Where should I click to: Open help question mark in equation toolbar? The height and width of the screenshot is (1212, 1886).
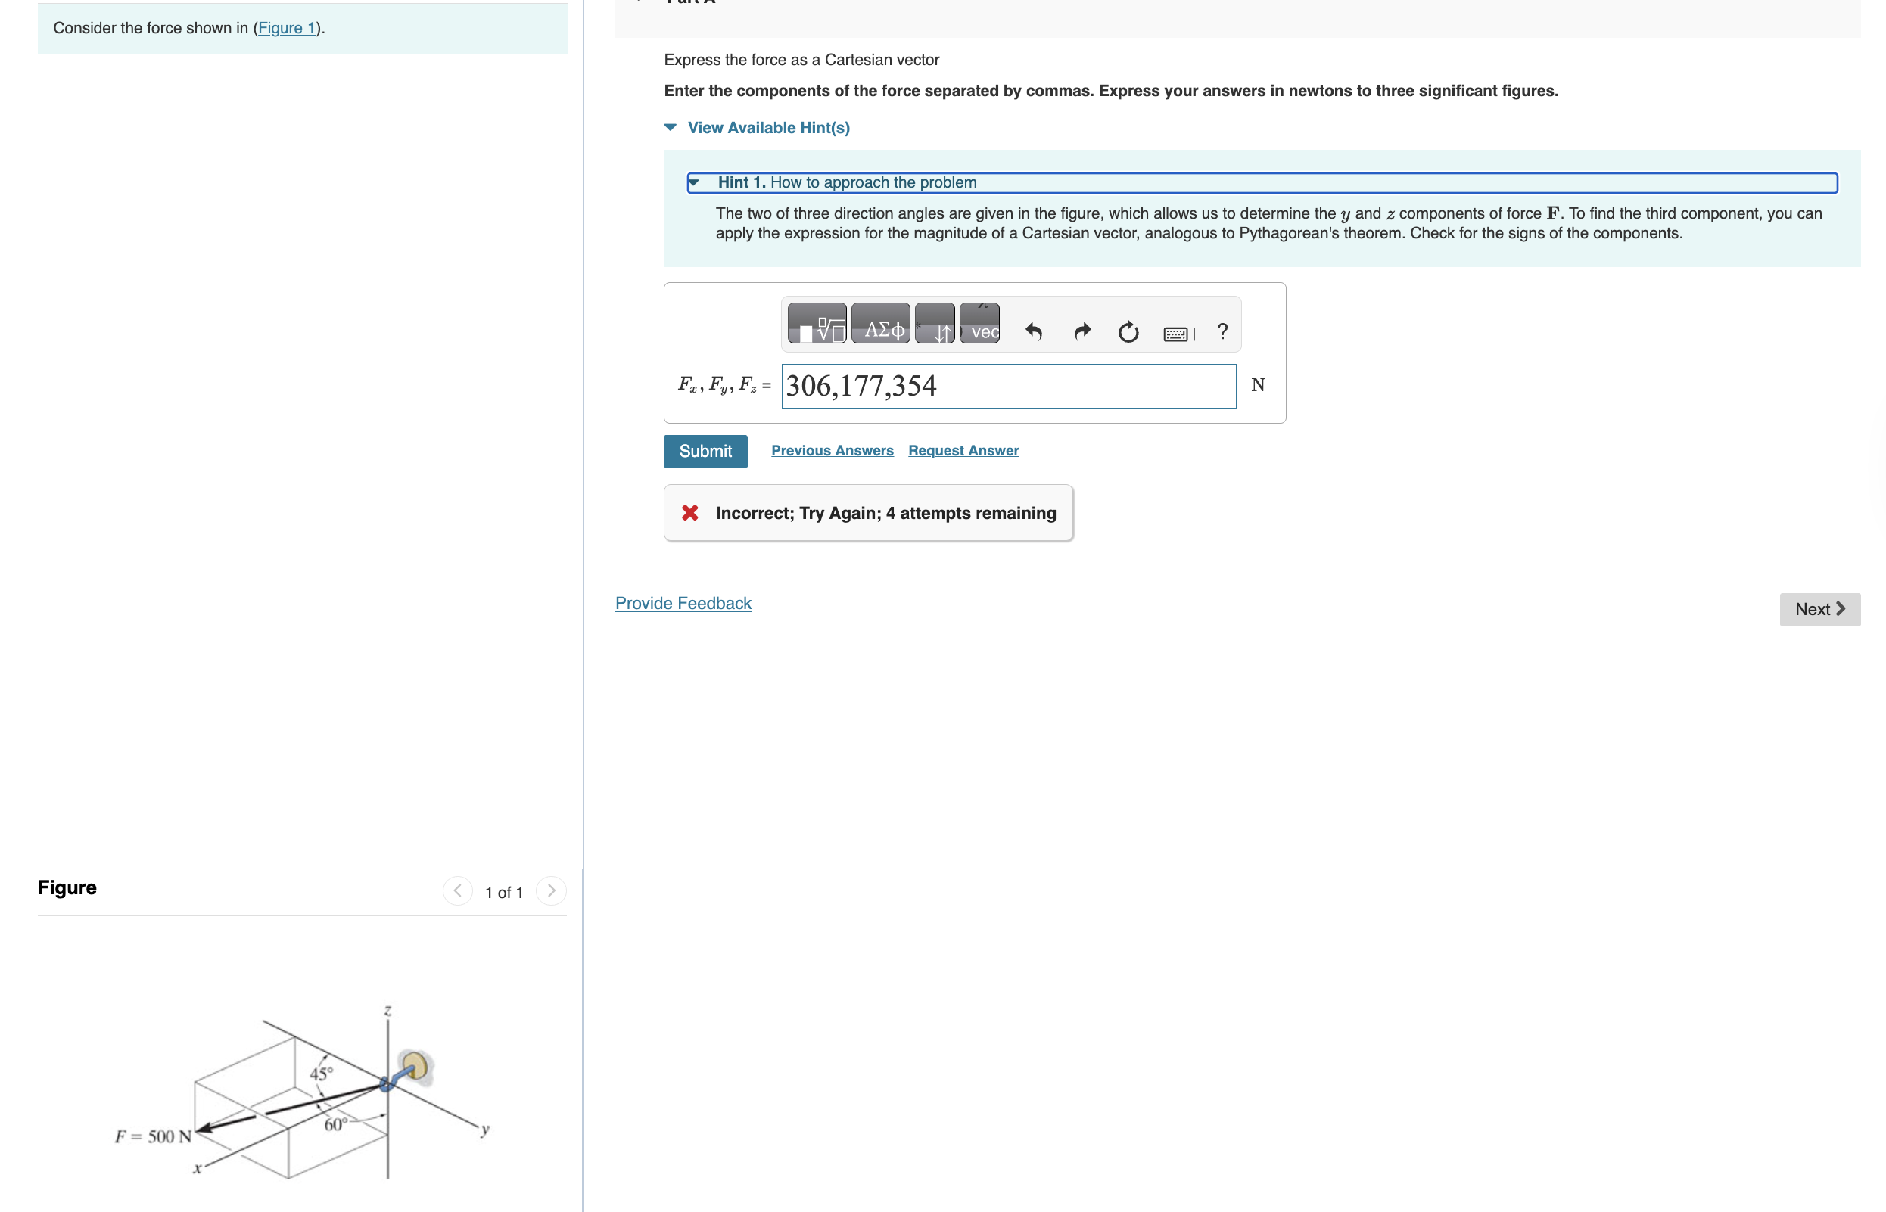pos(1222,331)
